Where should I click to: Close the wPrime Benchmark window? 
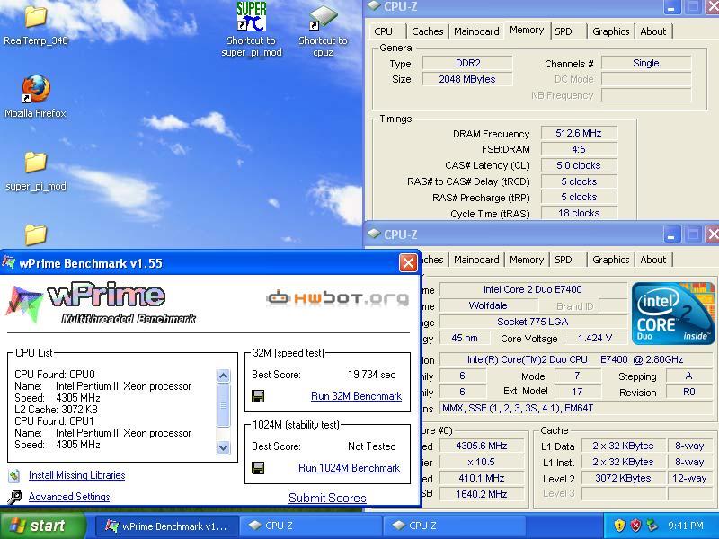[x=408, y=263]
